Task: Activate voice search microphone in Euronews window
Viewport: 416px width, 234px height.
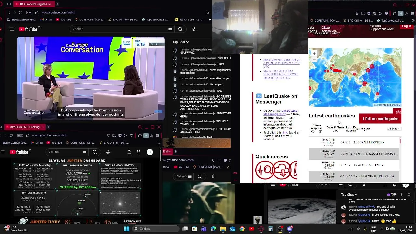Action: [x=194, y=29]
